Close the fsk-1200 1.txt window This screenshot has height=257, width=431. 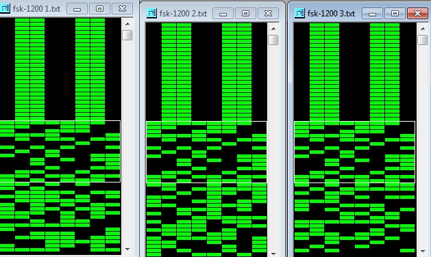[123, 9]
